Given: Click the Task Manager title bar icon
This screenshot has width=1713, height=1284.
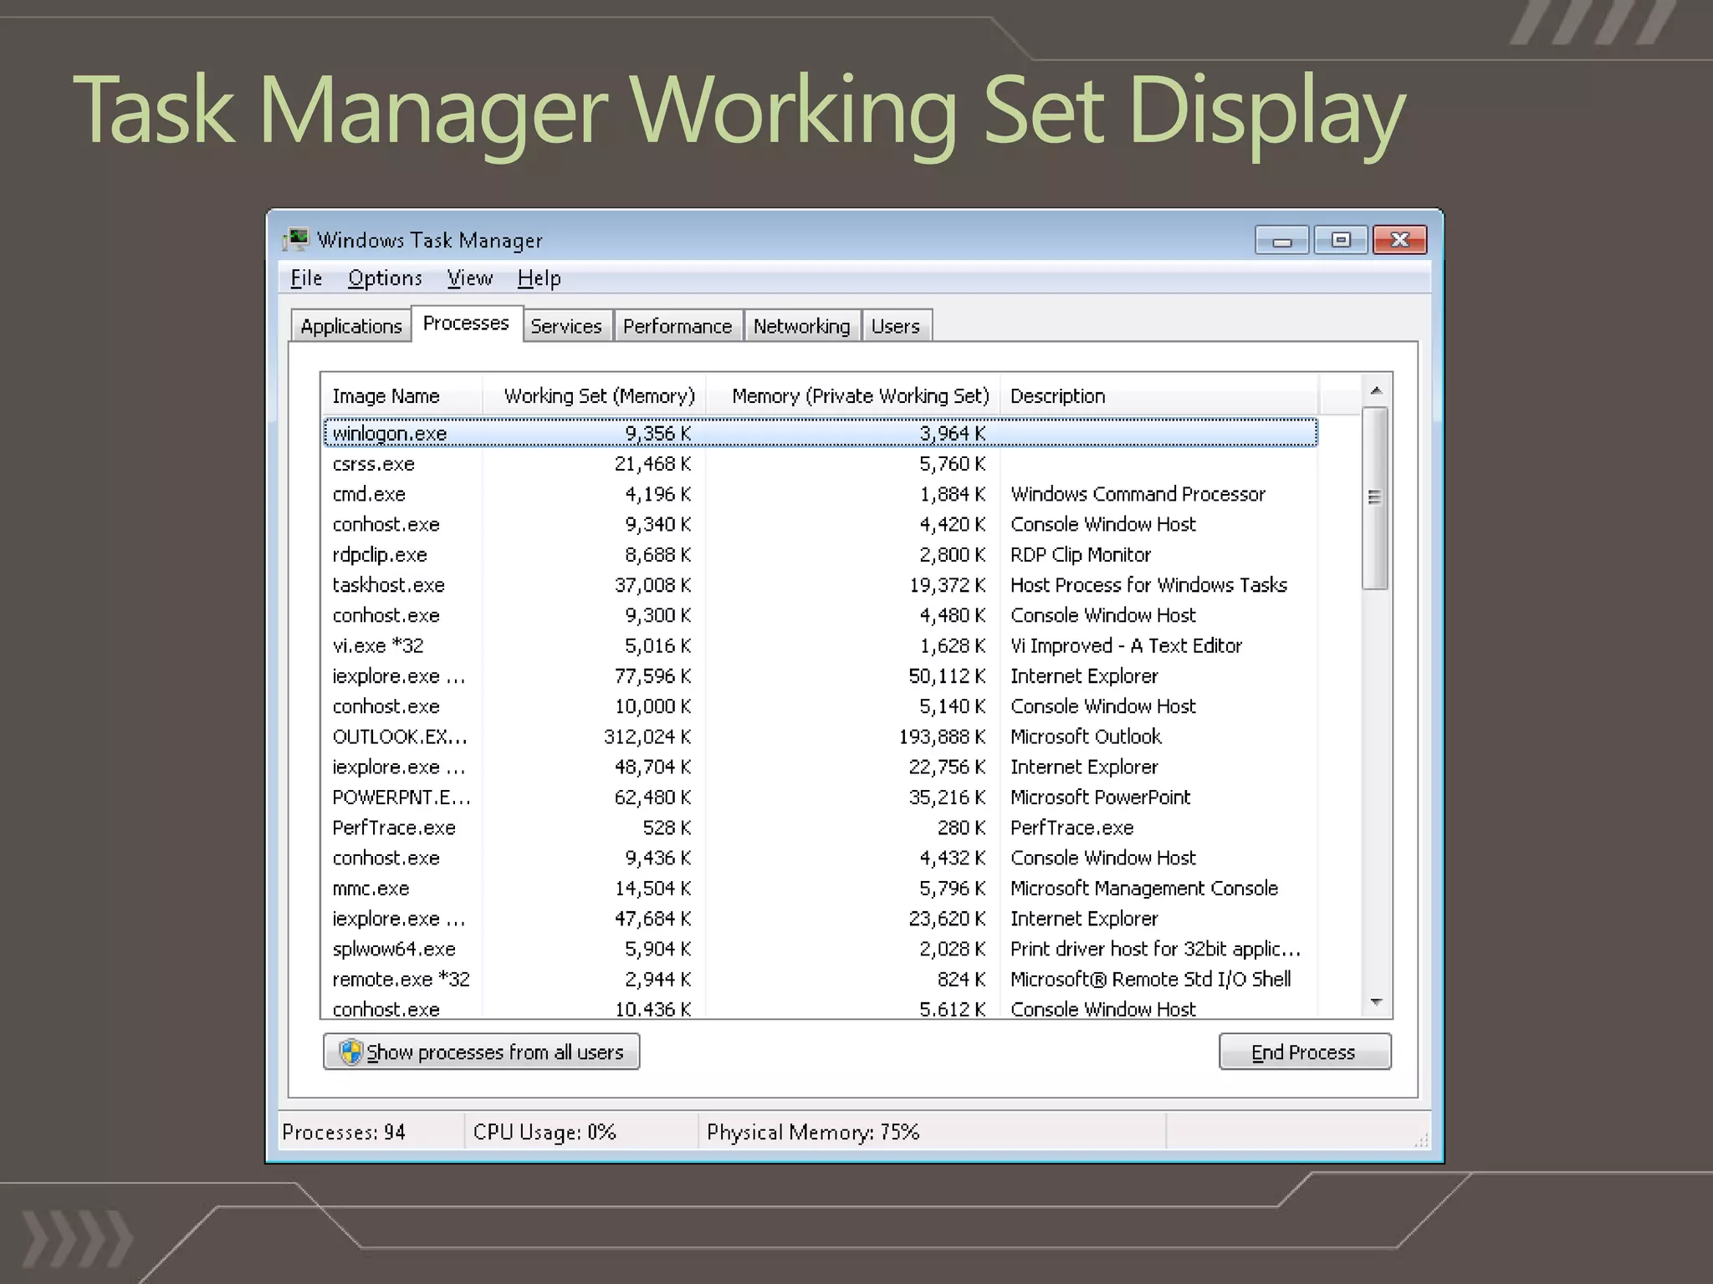Looking at the screenshot, I should coord(295,240).
